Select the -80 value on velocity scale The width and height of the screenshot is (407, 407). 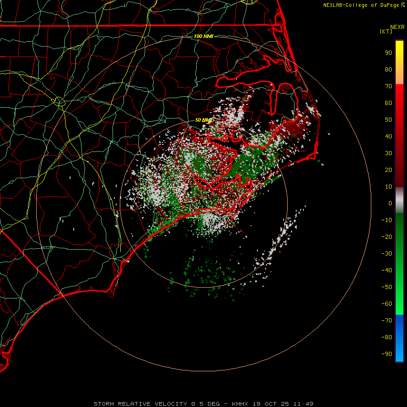(x=387, y=337)
